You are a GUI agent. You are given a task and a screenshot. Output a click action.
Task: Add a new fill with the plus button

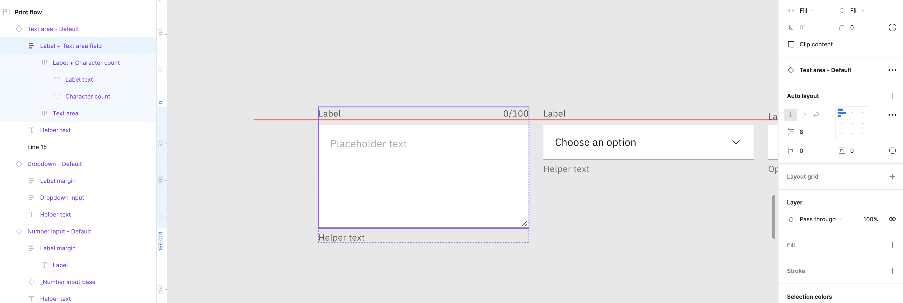[892, 245]
